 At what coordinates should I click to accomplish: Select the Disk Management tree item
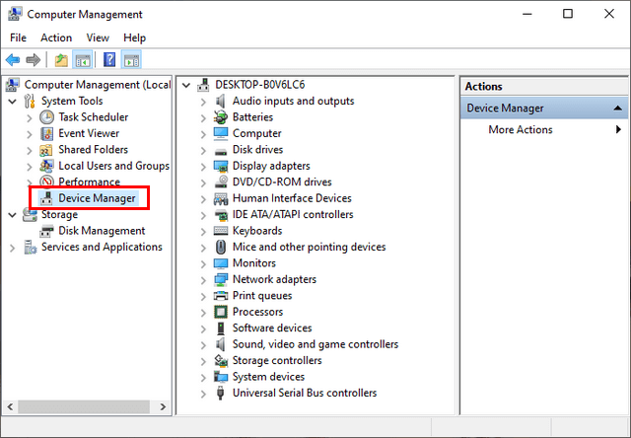point(102,231)
